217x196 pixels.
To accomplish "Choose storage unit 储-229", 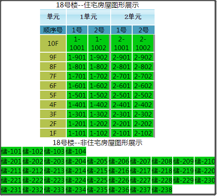I will tap(183, 180).
